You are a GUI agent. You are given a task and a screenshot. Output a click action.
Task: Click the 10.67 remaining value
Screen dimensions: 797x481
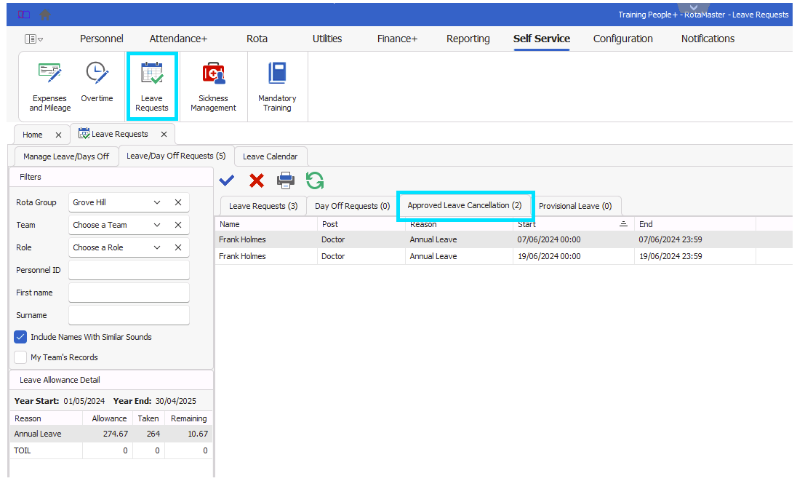198,434
